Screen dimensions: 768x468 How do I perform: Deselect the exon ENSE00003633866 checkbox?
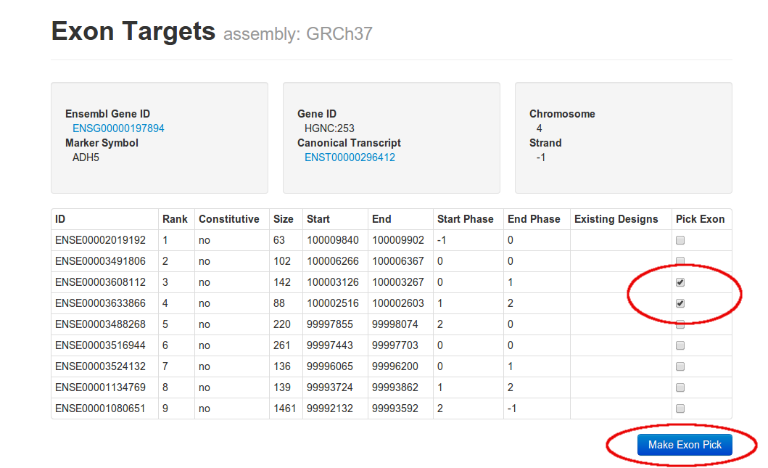click(680, 303)
